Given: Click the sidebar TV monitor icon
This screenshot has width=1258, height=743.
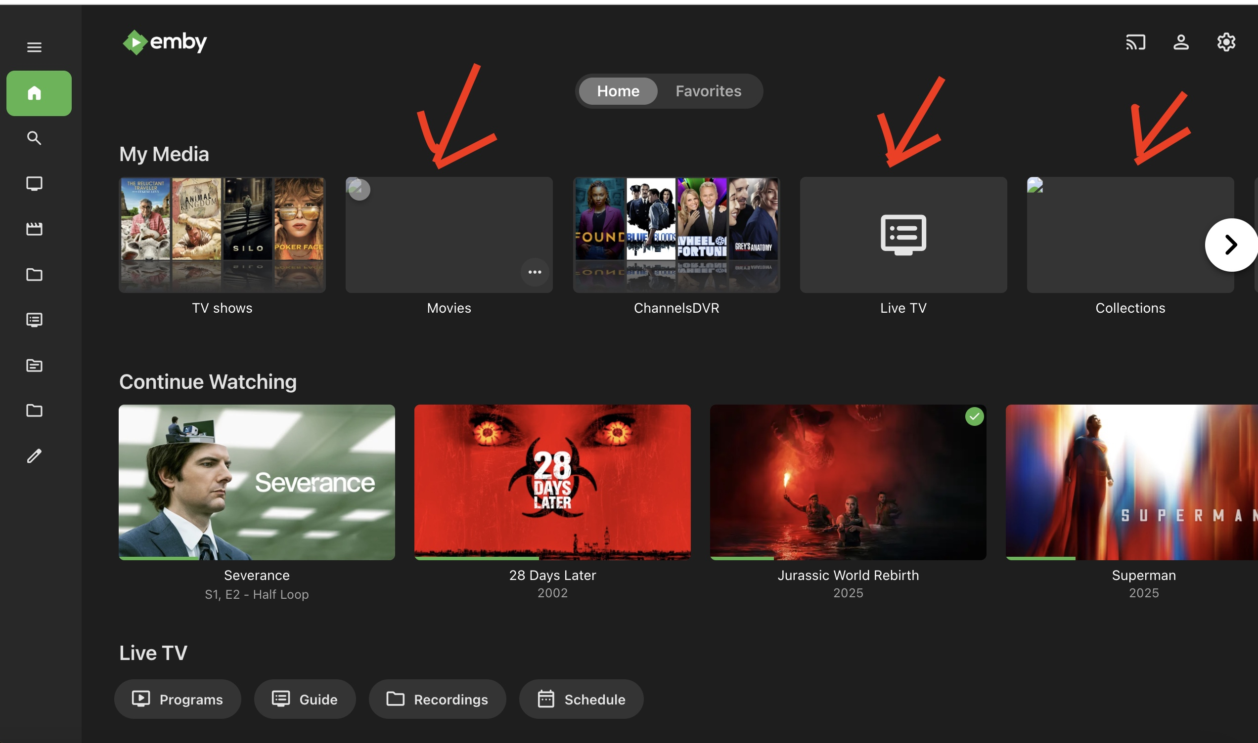Looking at the screenshot, I should pyautogui.click(x=34, y=184).
